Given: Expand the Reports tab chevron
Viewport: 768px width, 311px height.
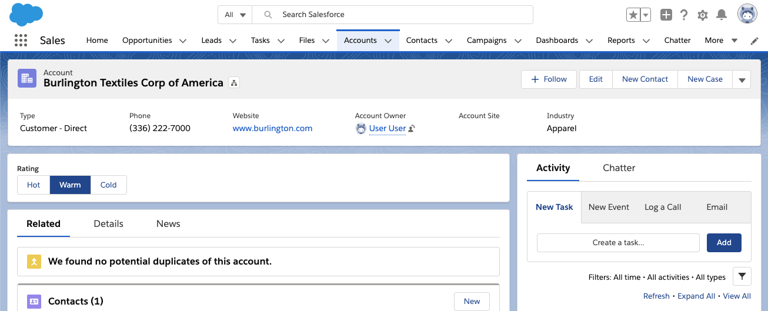Looking at the screenshot, I should [x=646, y=41].
